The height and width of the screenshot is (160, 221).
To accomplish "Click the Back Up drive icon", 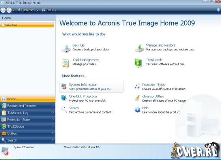I will coord(66,48).
